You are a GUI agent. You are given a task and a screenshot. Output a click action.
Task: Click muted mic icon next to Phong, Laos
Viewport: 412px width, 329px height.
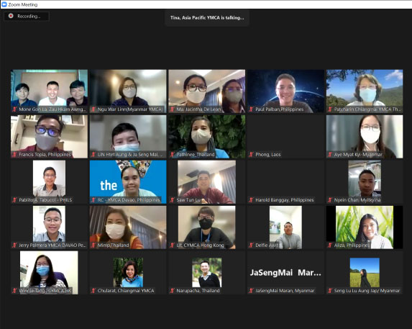click(251, 154)
